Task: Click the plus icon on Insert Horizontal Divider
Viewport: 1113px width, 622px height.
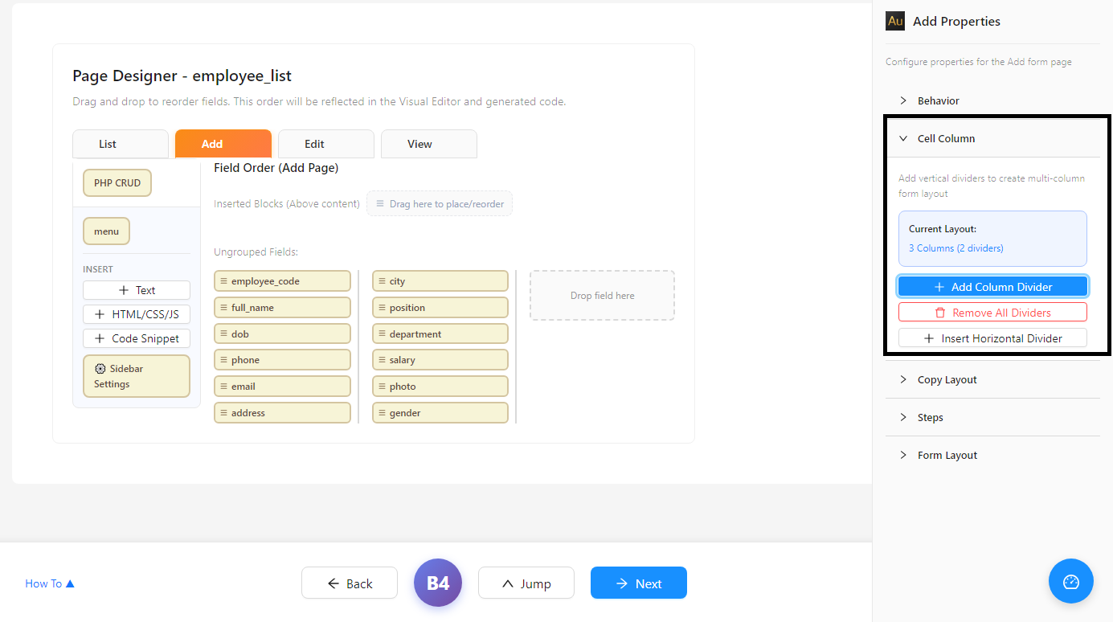Action: point(929,338)
